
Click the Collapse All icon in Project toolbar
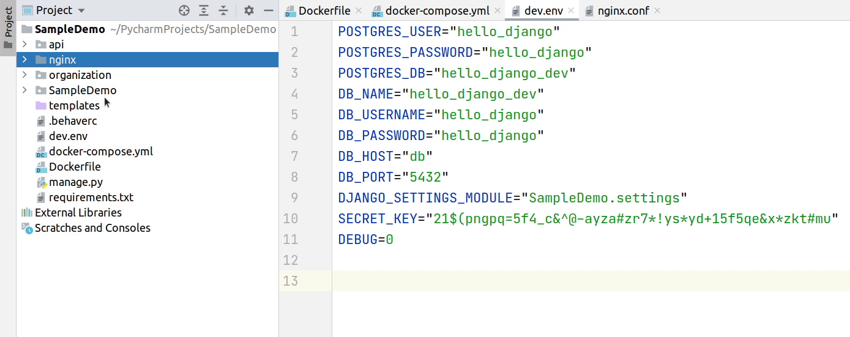pos(223,10)
